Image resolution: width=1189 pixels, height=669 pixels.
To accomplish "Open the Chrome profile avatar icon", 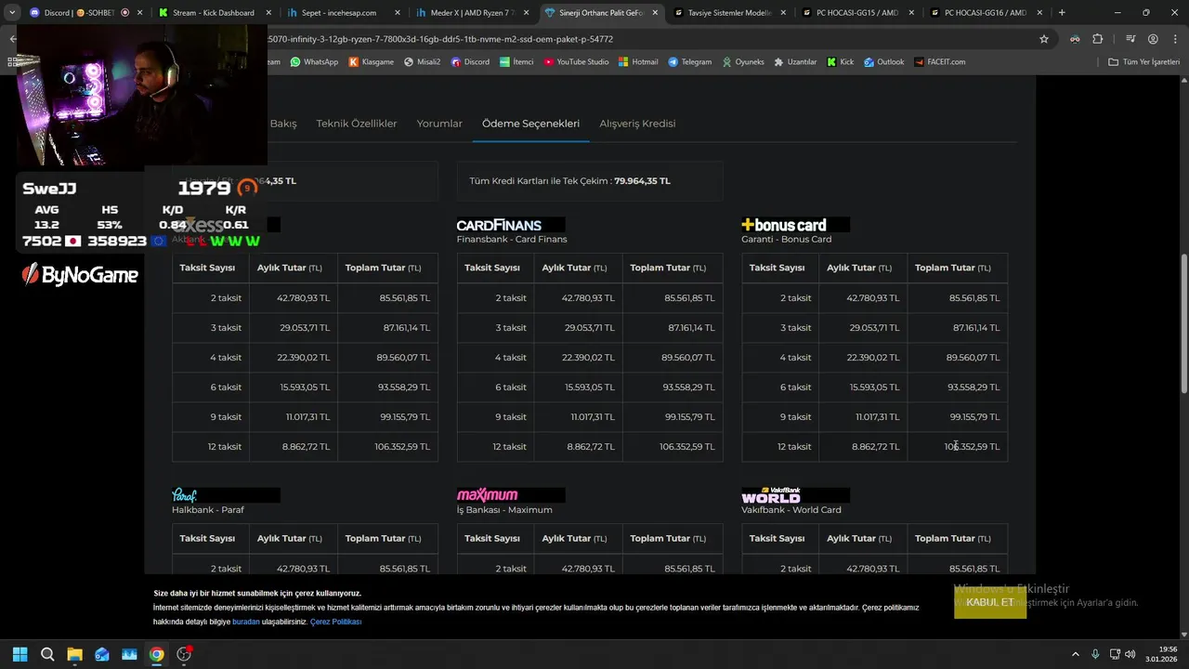I will click(x=1153, y=39).
